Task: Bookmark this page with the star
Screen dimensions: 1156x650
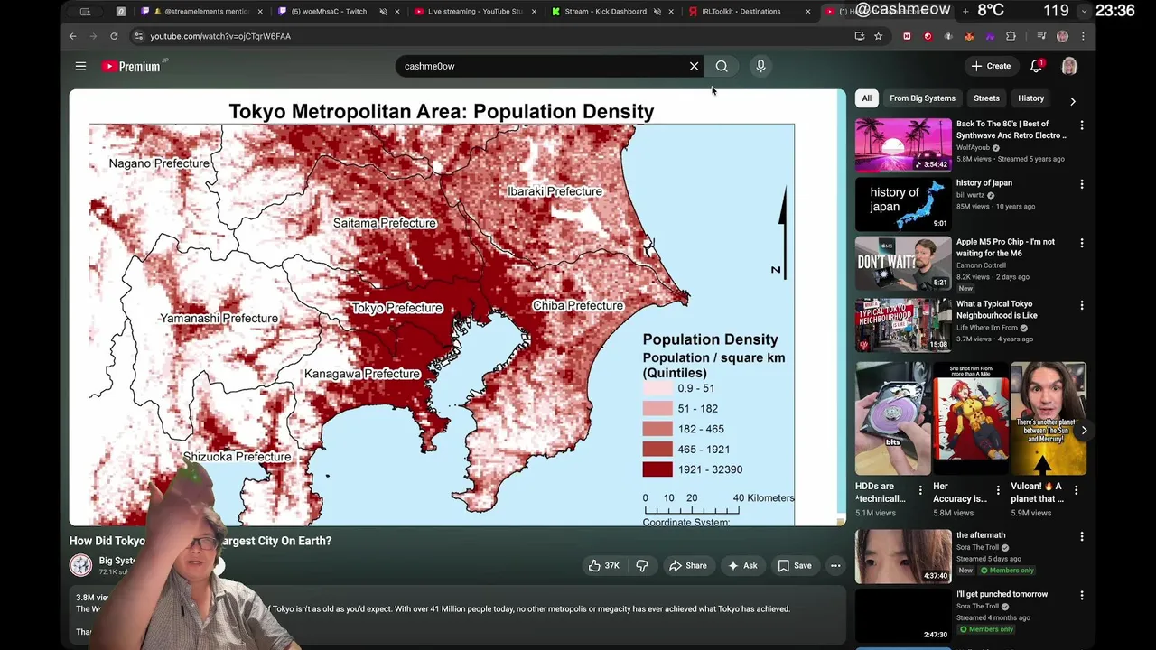Action: [x=878, y=36]
